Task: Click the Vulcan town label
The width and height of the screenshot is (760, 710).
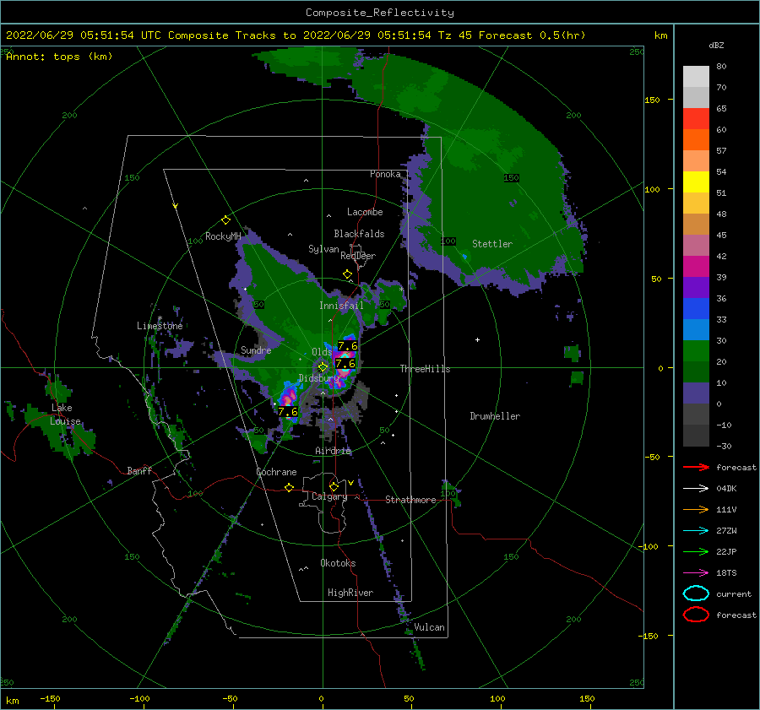Action: click(x=430, y=627)
